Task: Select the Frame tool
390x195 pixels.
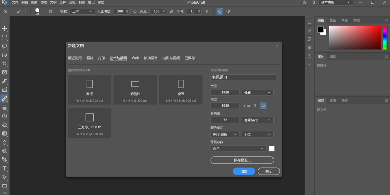Action: pyautogui.click(x=5, y=72)
